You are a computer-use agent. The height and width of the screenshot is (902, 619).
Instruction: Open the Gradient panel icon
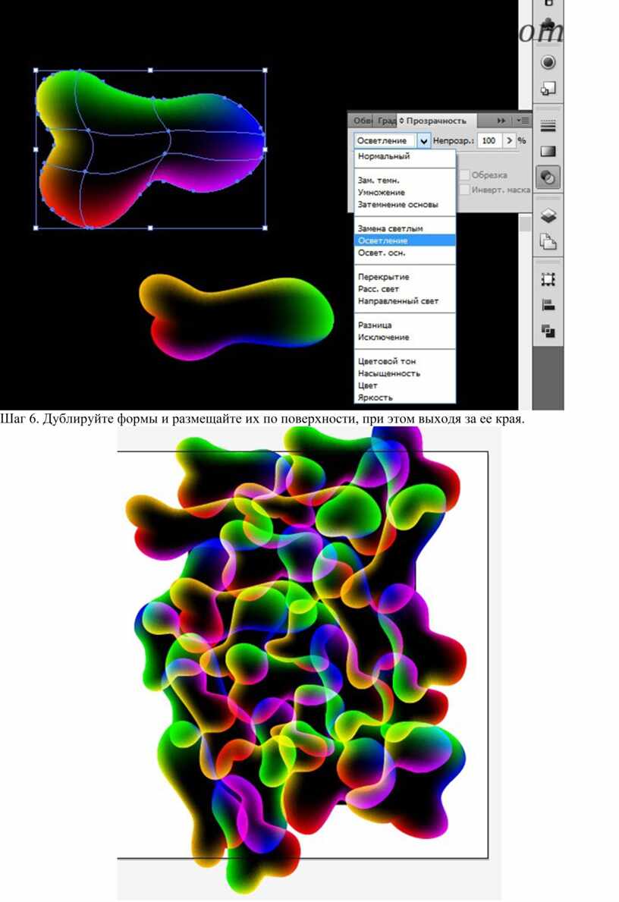point(548,152)
